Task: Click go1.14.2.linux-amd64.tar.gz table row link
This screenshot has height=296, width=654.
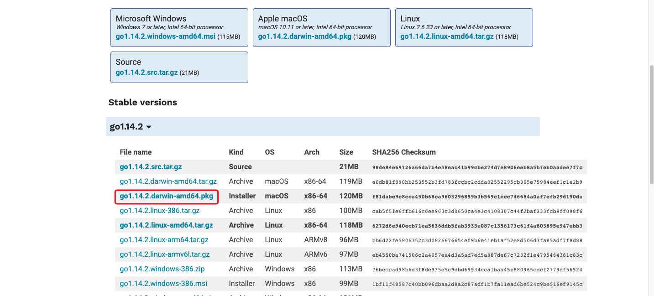Action: point(167,225)
